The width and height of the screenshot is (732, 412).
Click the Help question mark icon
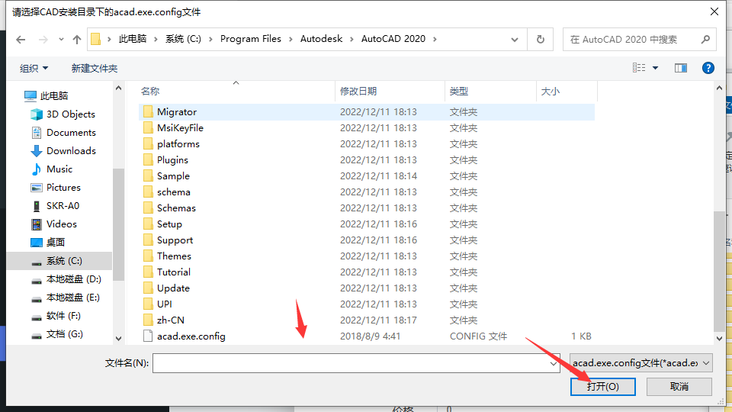(x=708, y=68)
